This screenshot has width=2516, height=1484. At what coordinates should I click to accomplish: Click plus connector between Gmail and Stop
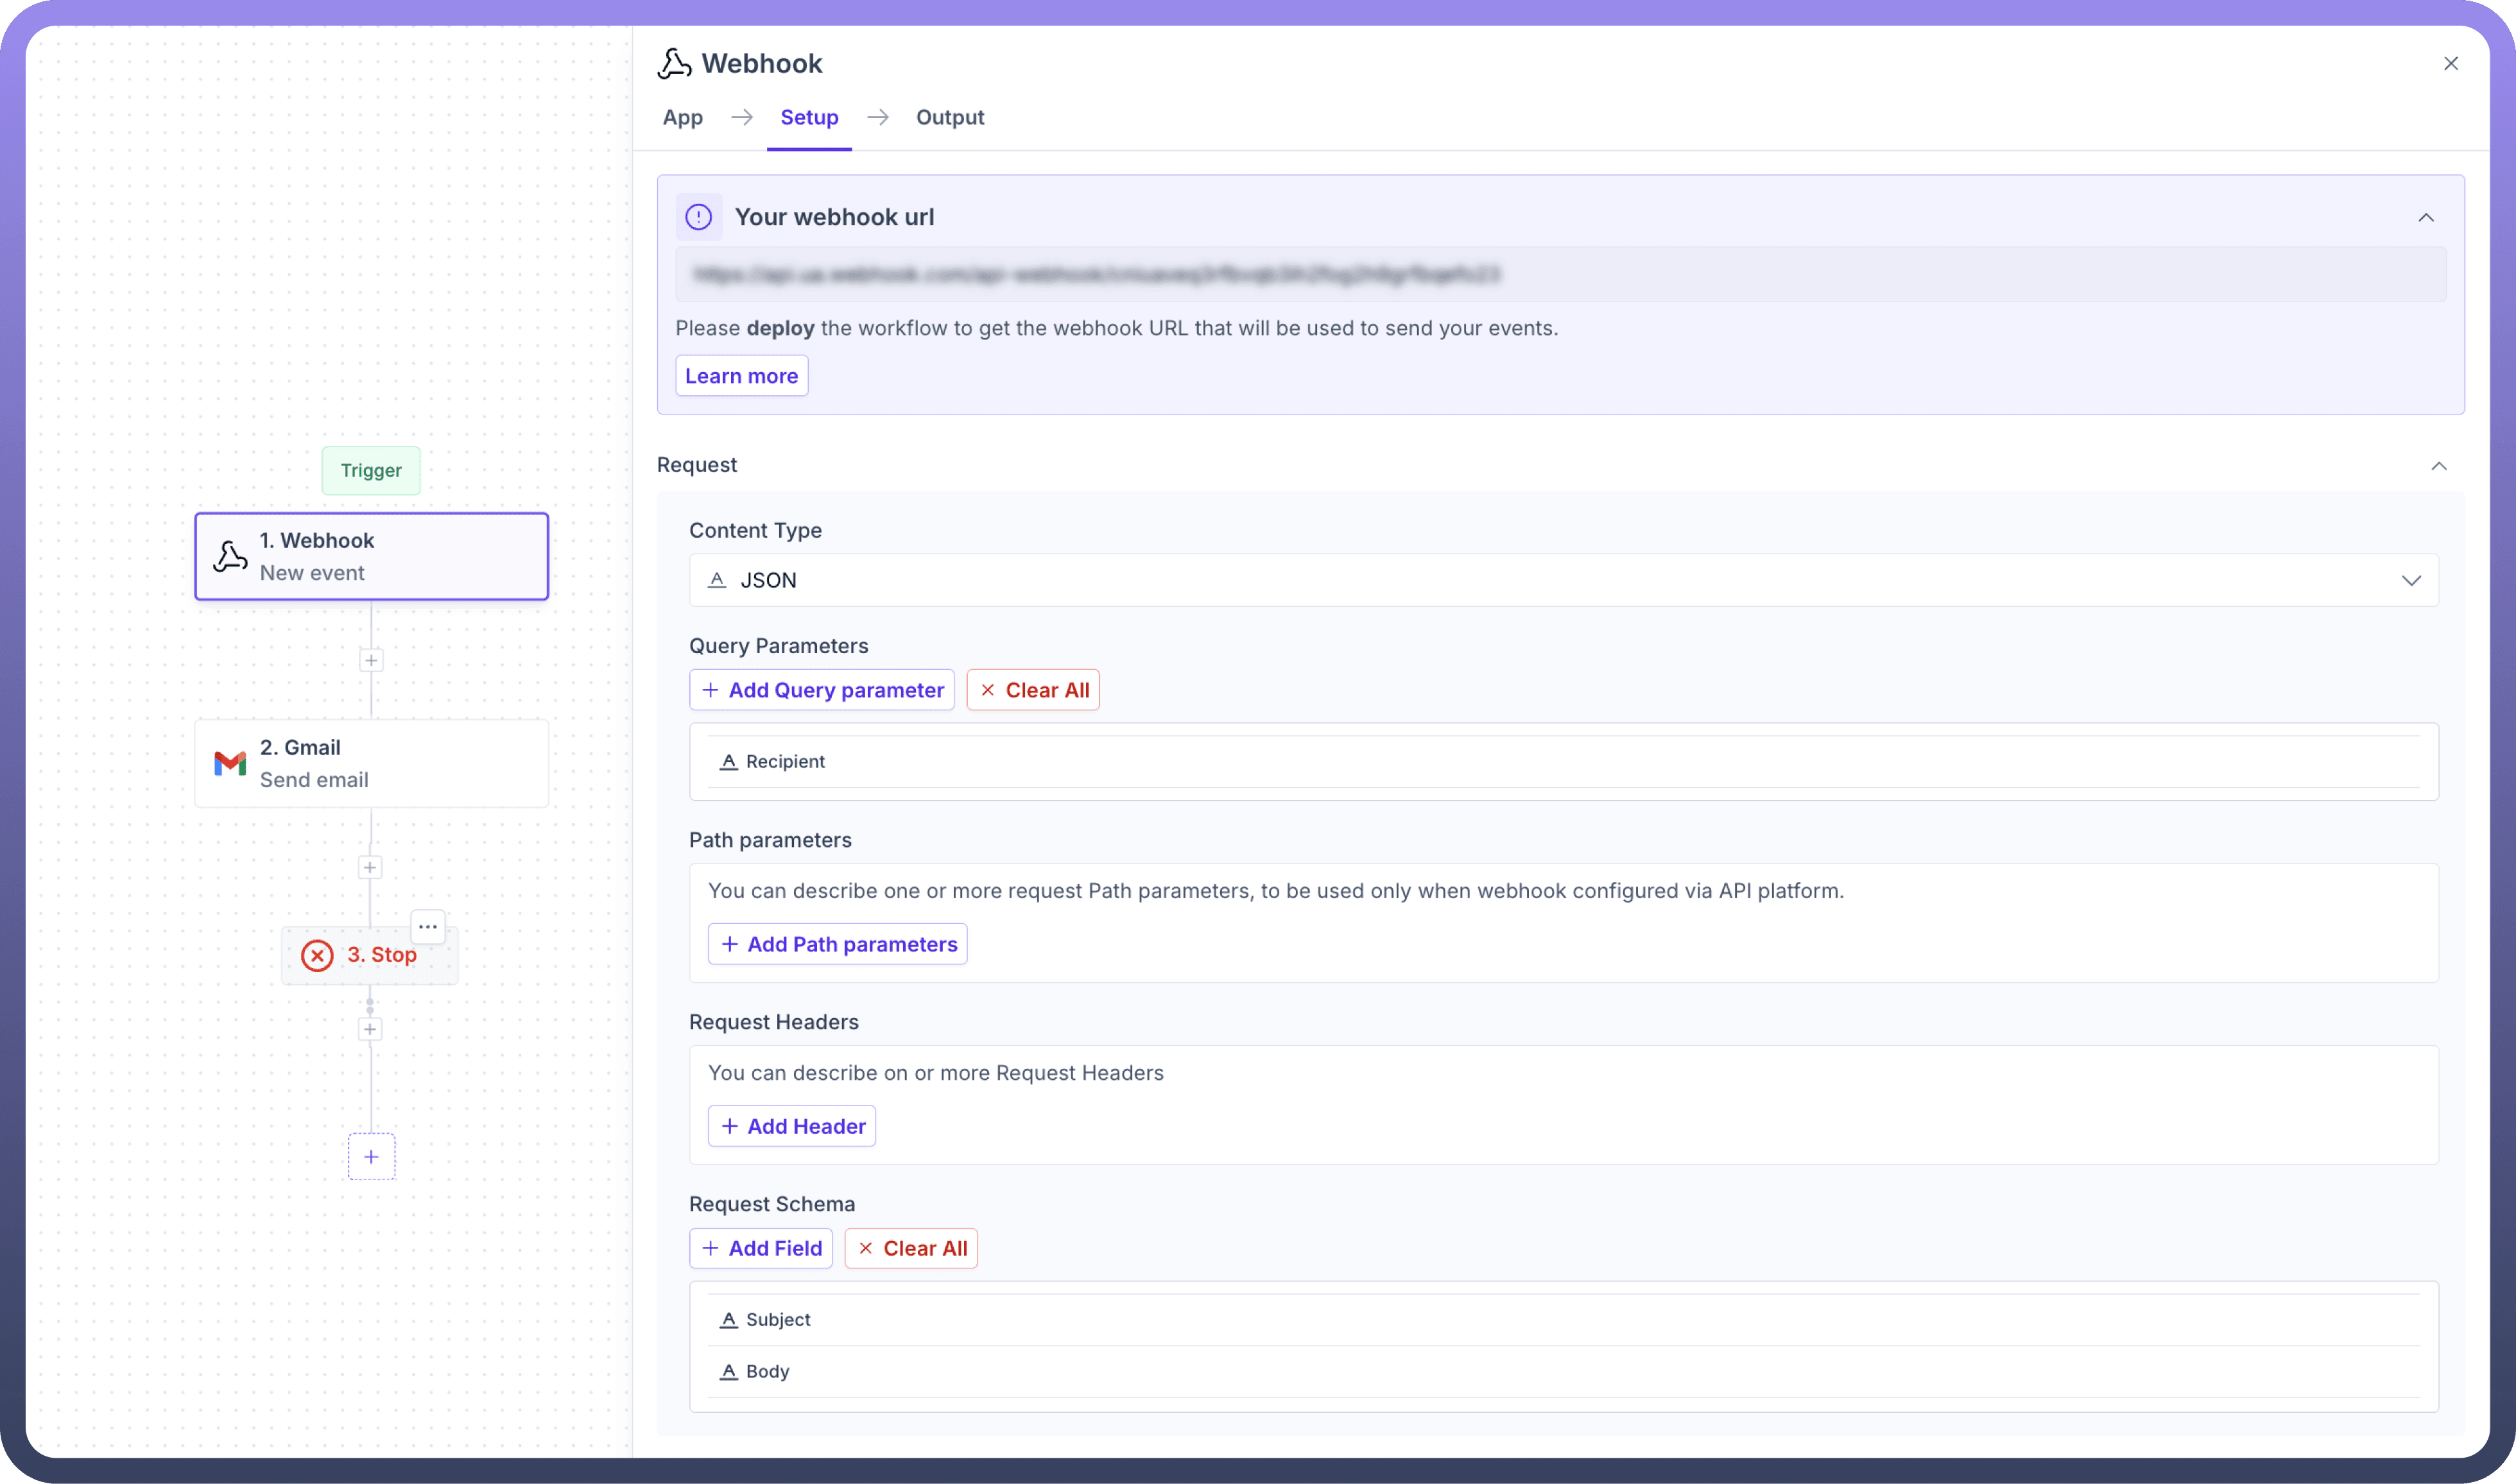(370, 868)
